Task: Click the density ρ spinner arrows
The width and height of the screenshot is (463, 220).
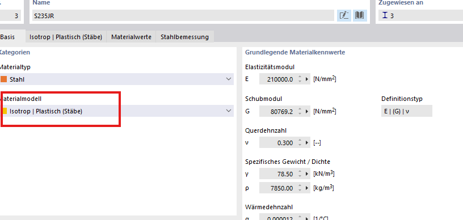Action: [300, 188]
